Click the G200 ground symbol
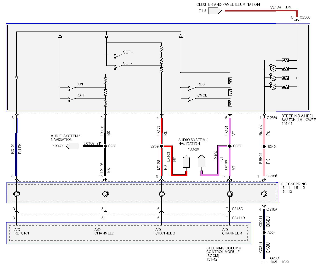This screenshot has width=320, height=267. coord(264,262)
